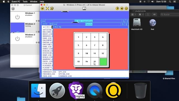Open the yellow Q emulator Dock icon

pos(113,90)
